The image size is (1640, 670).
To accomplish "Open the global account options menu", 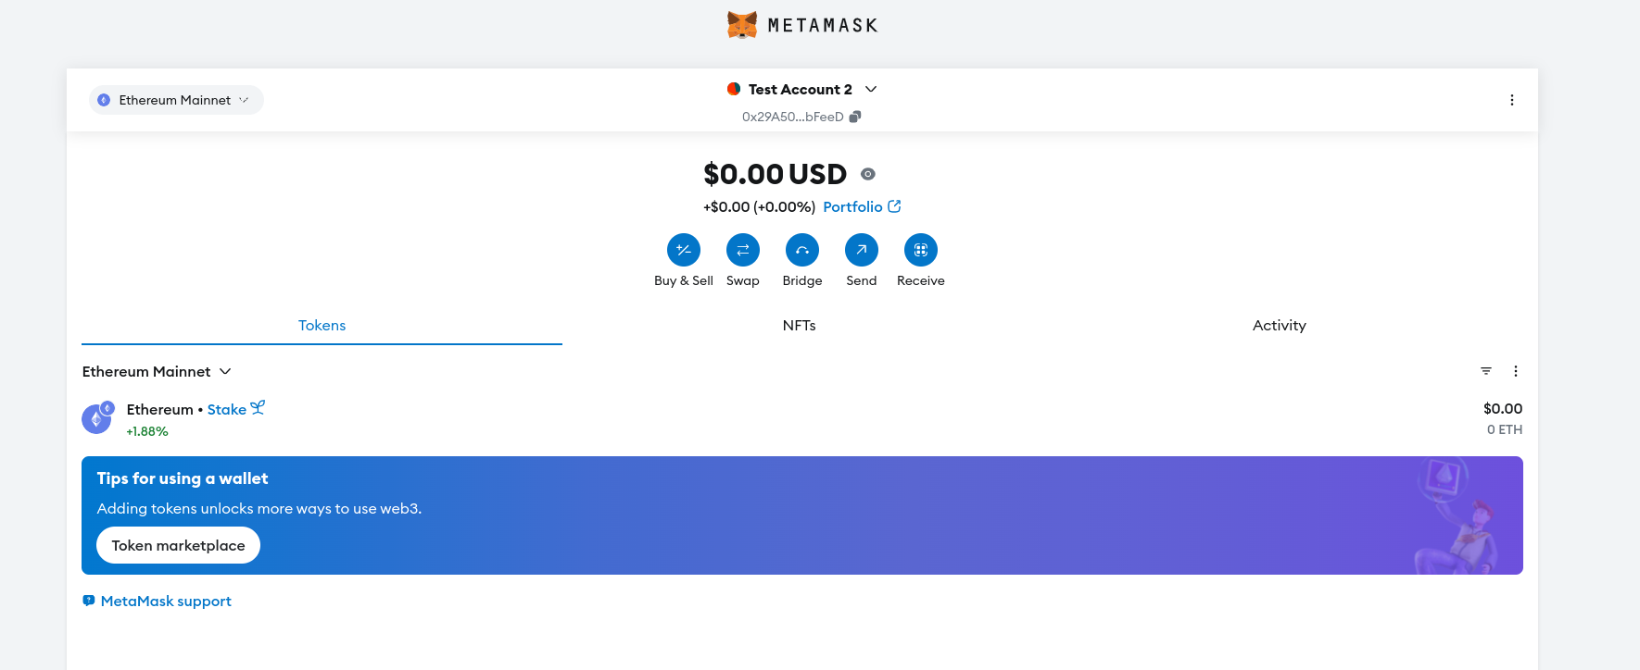I will click(x=1512, y=100).
